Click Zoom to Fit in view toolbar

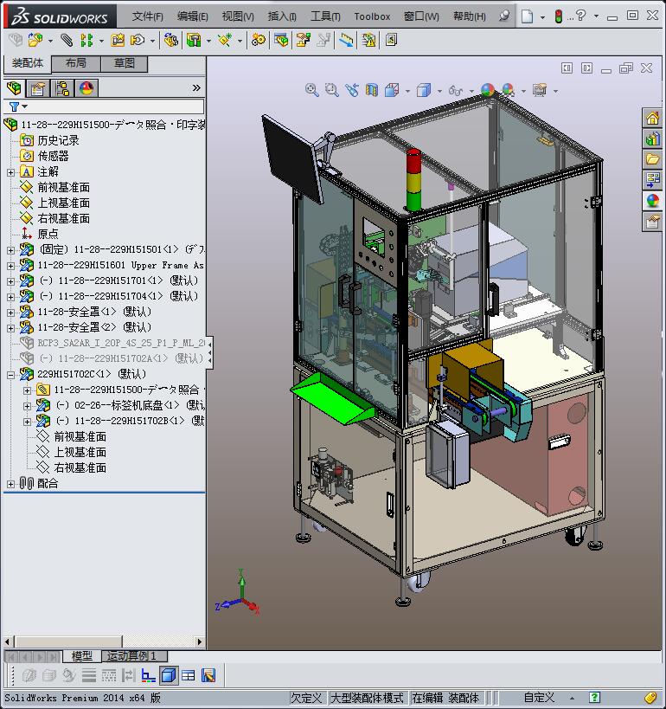click(x=311, y=90)
